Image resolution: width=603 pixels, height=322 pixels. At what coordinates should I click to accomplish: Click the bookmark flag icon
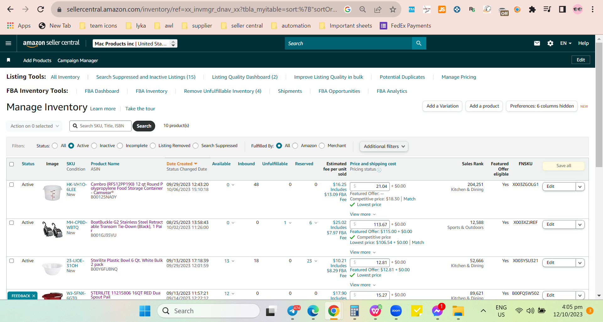tap(8, 60)
